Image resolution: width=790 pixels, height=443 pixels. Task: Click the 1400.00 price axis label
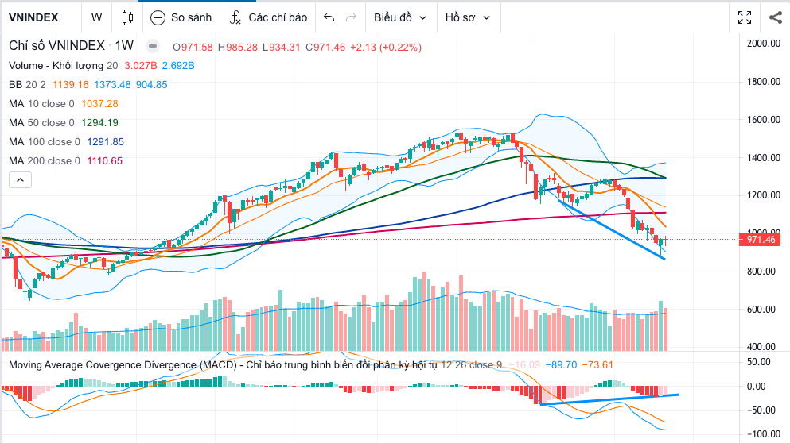[763, 158]
